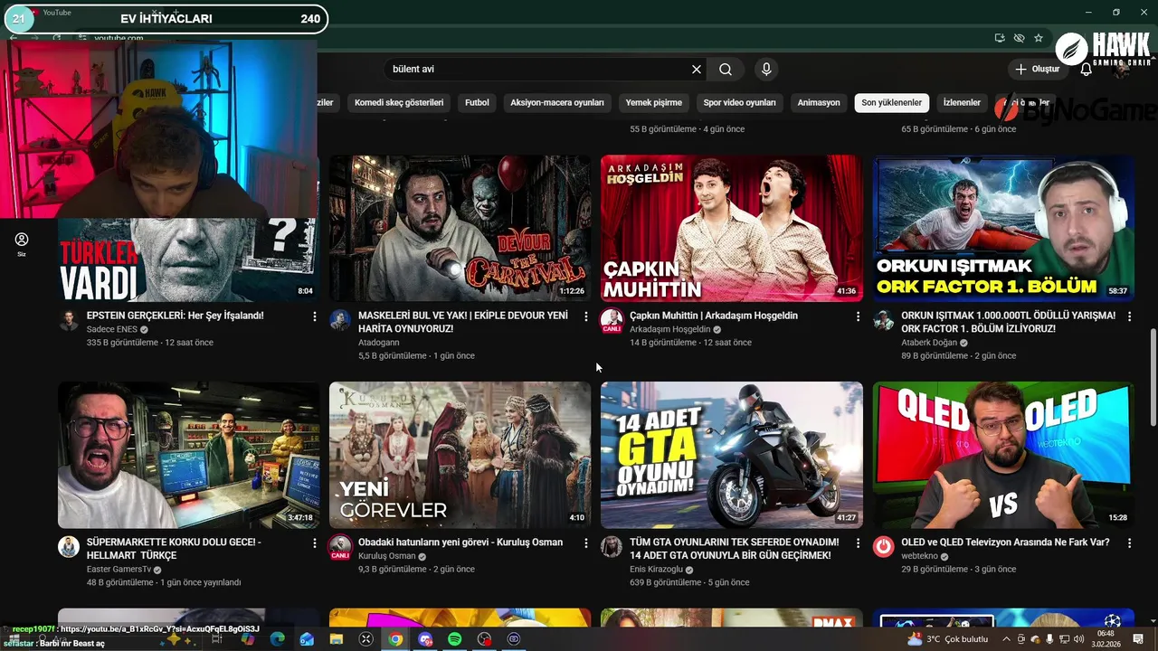The image size is (1158, 651).
Task: Open Microsoft Edge from the taskbar
Action: (277, 639)
